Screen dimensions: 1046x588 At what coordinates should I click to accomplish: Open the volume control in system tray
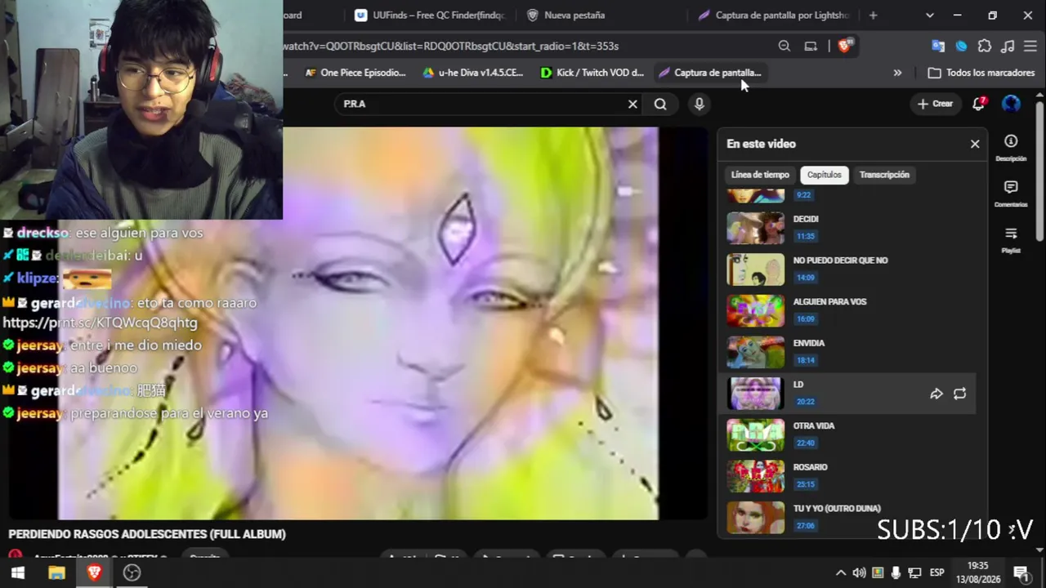(x=859, y=572)
